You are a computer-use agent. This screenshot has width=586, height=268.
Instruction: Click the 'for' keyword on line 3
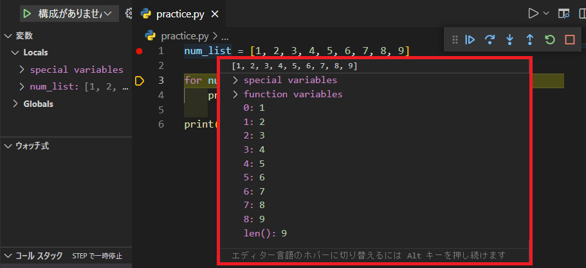(193, 81)
